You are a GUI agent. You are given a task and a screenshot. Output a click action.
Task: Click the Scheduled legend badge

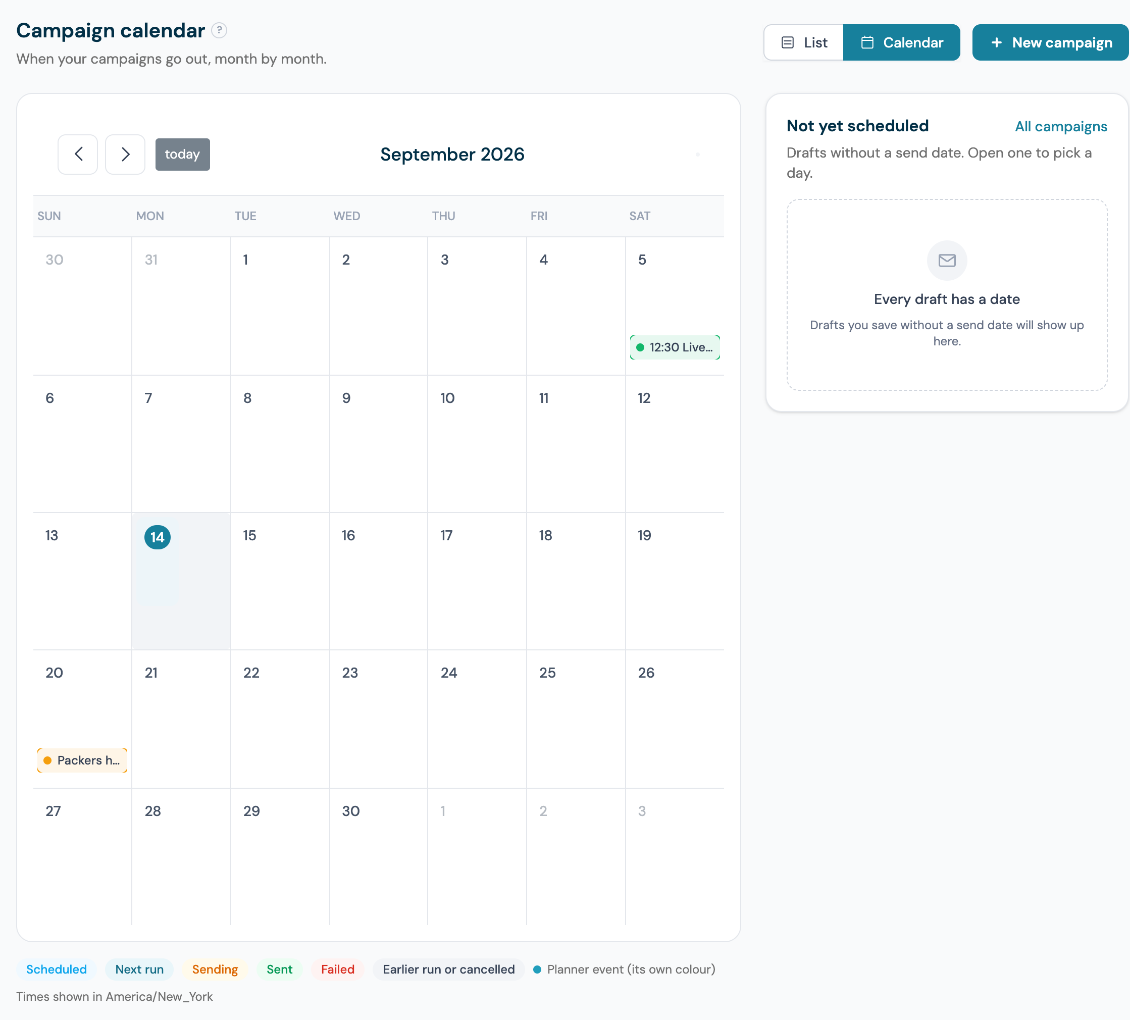[57, 970]
